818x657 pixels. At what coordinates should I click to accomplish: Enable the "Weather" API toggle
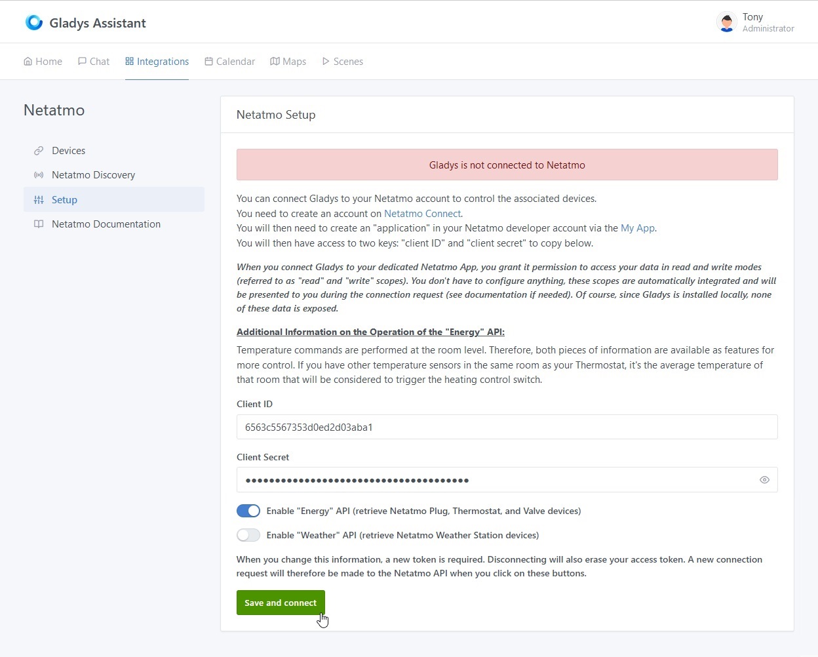[248, 535]
